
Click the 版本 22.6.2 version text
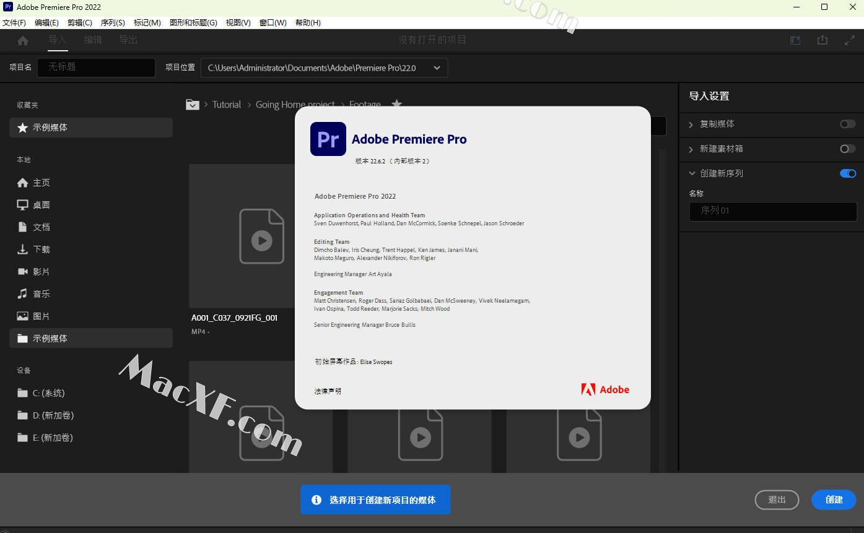(x=392, y=161)
